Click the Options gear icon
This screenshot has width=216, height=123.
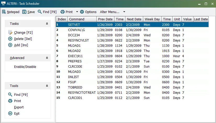[82, 12]
